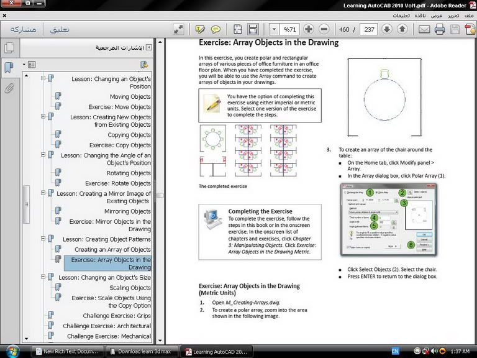Select bookmark Challenge Exercise: Architectural
Image resolution: width=477 pixels, height=358 pixels.
107,326
